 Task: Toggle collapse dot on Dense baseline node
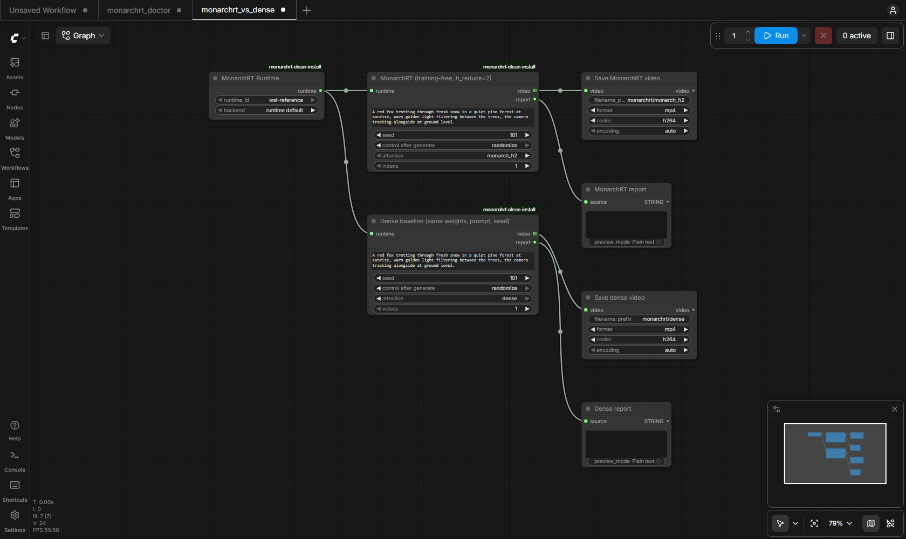click(374, 221)
